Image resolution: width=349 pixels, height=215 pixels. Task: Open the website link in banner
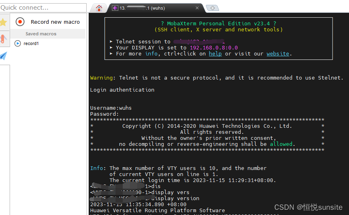tap(278, 54)
